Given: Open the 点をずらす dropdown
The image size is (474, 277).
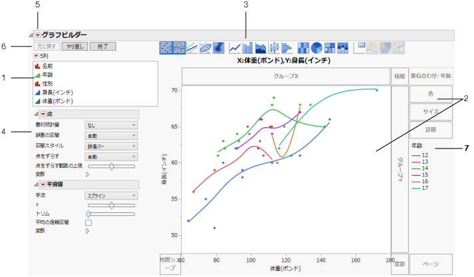Looking at the screenshot, I should [x=111, y=156].
